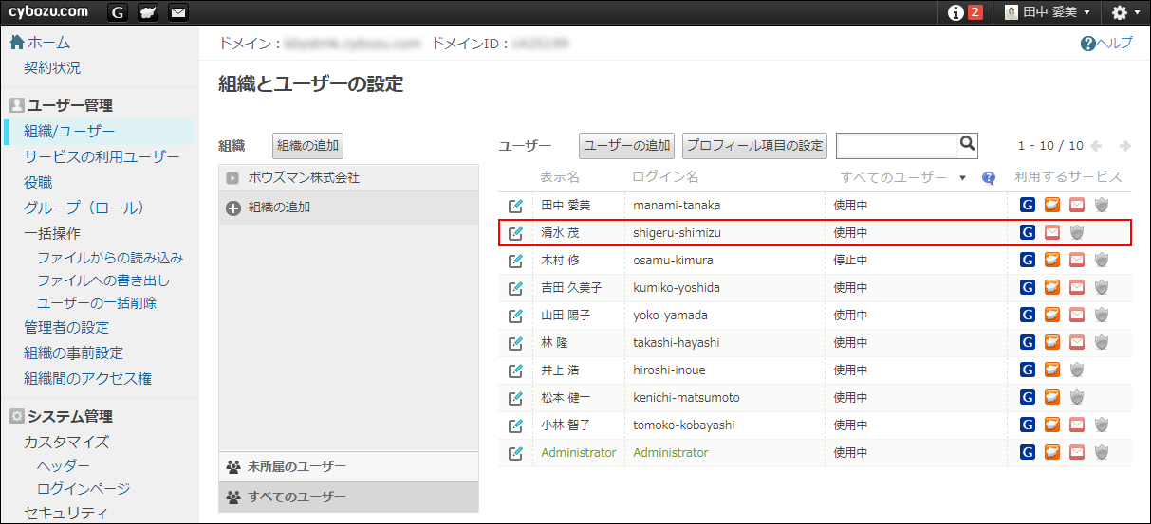Open 田中 愛美 account dropdown
Viewport: 1151px width, 524px height.
[1047, 12]
